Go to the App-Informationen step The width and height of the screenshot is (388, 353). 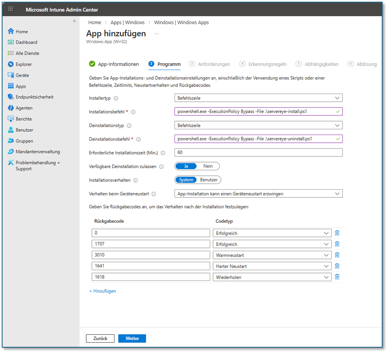point(114,64)
